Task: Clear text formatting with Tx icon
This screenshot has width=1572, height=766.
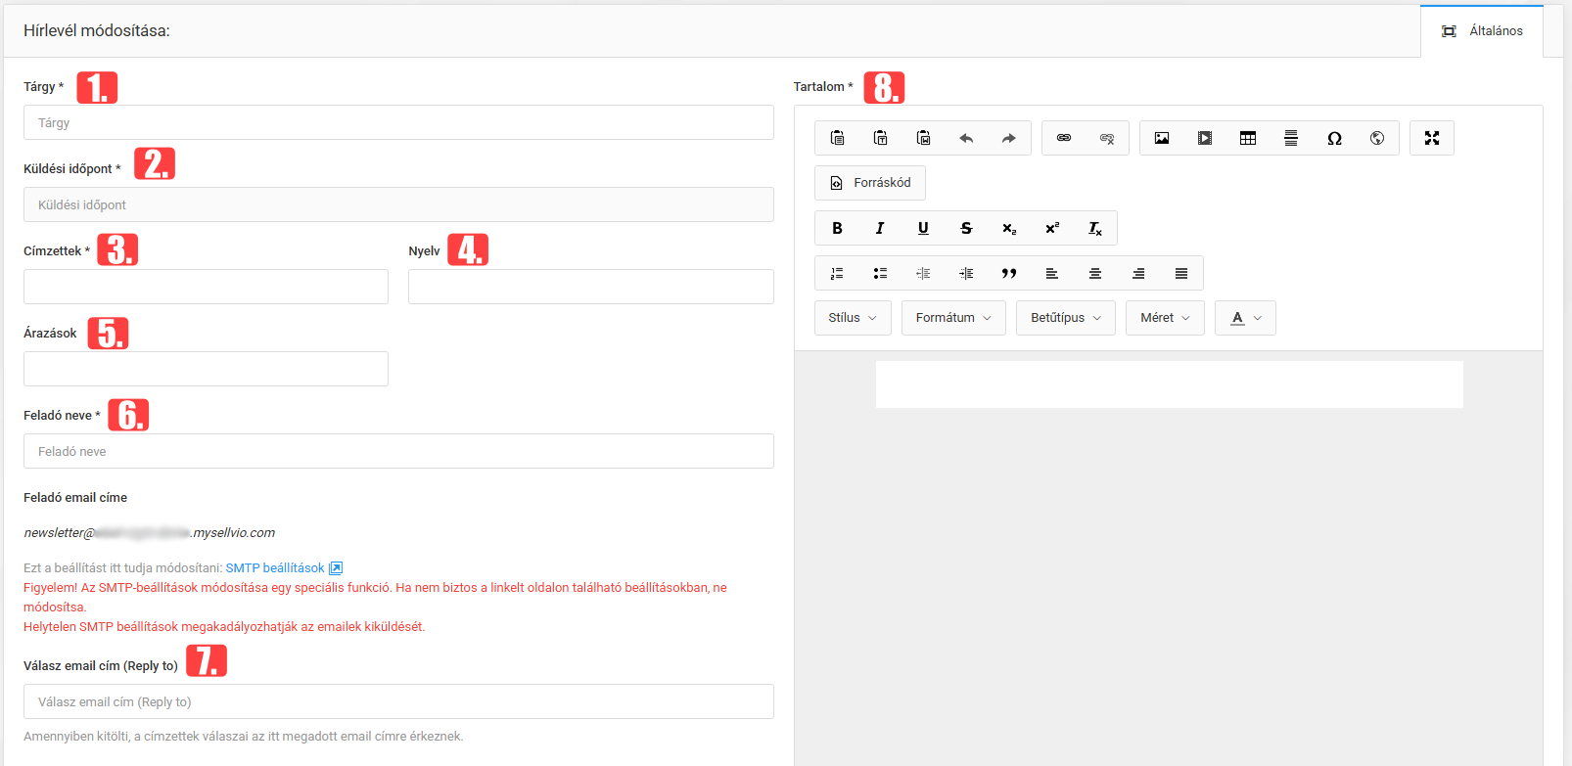Action: (1095, 228)
